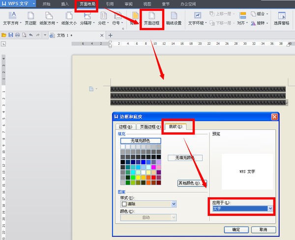Click the 分隔符 break icon
The width and height of the screenshot is (295, 240).
[x=88, y=16]
